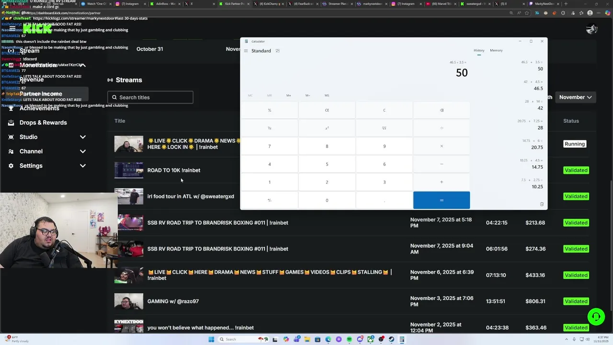Expand the Channel sidebar section
This screenshot has height=345, width=613.
click(x=83, y=151)
